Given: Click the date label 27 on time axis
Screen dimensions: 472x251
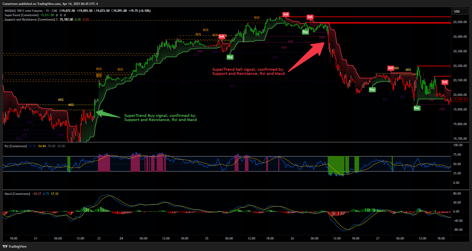Looking at the screenshot, I should pos(378,238).
